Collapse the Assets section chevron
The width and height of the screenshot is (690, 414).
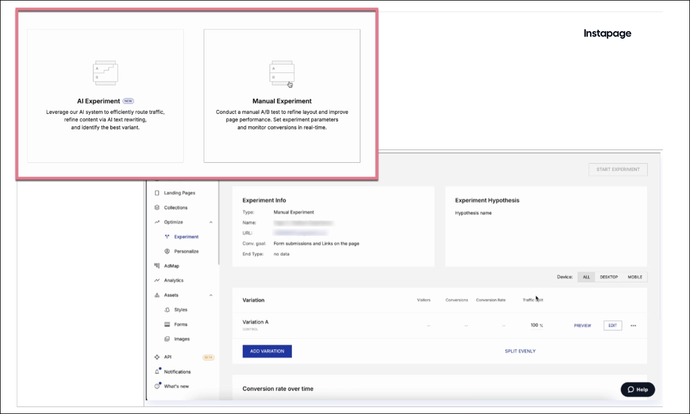tap(211, 295)
